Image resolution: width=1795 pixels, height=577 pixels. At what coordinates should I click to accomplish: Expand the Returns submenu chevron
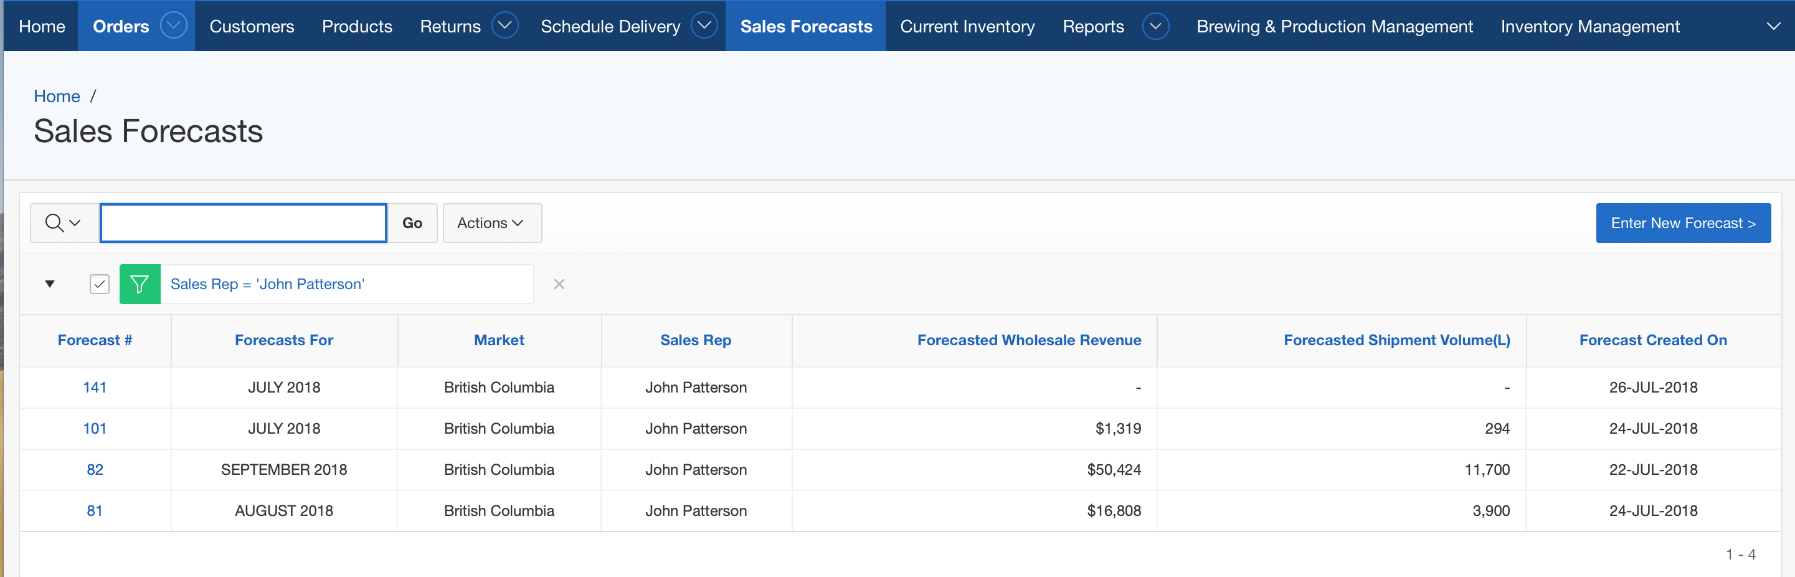point(504,26)
